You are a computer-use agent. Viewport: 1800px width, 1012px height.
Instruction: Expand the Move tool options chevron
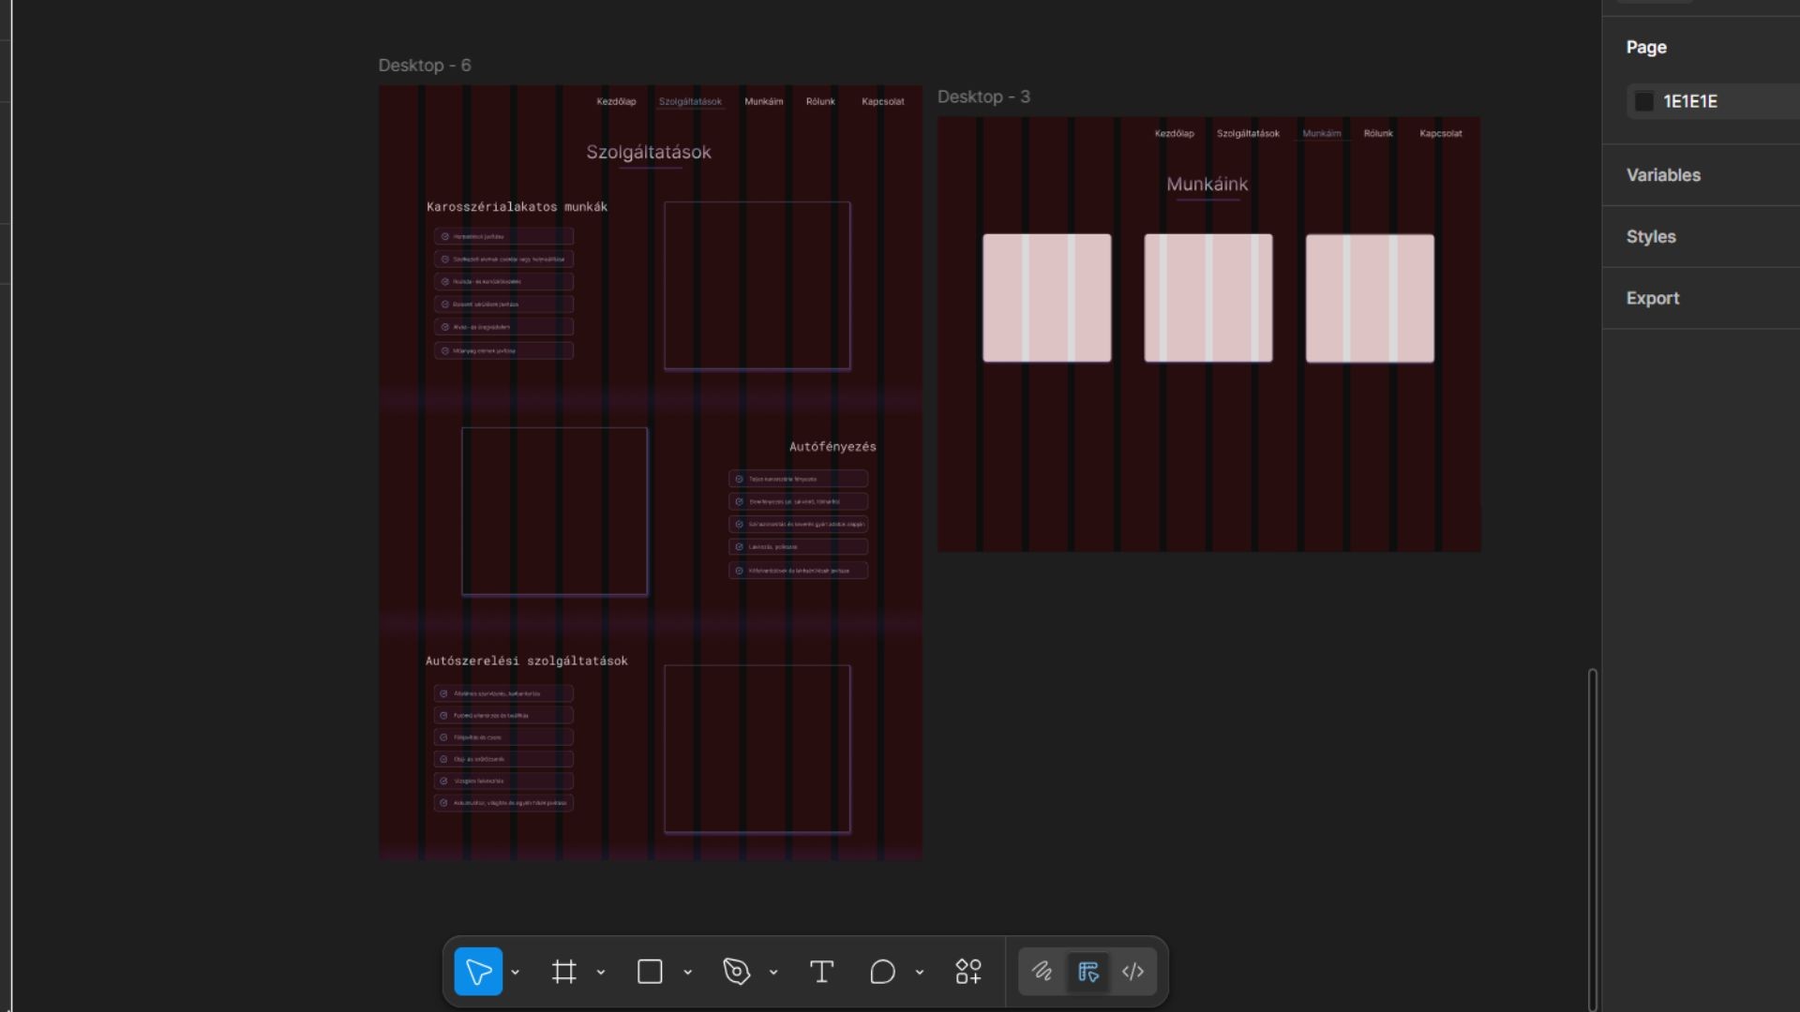[x=515, y=973]
